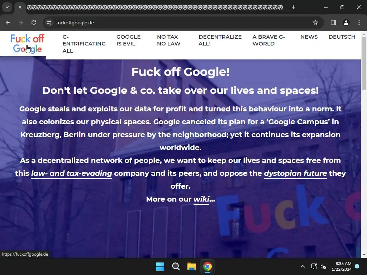The image size is (367, 275).
Task: Open the Google Is Evil menu item
Action: 129,40
